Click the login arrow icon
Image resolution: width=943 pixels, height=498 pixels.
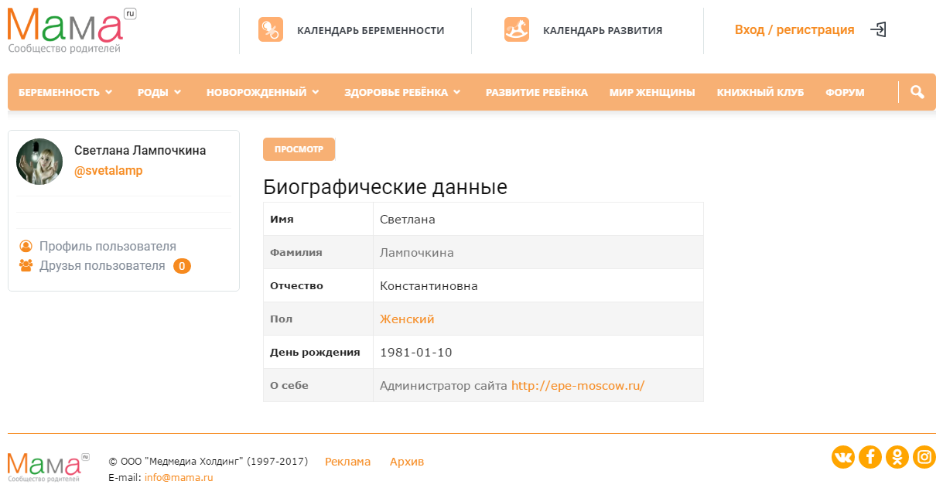[x=878, y=30]
